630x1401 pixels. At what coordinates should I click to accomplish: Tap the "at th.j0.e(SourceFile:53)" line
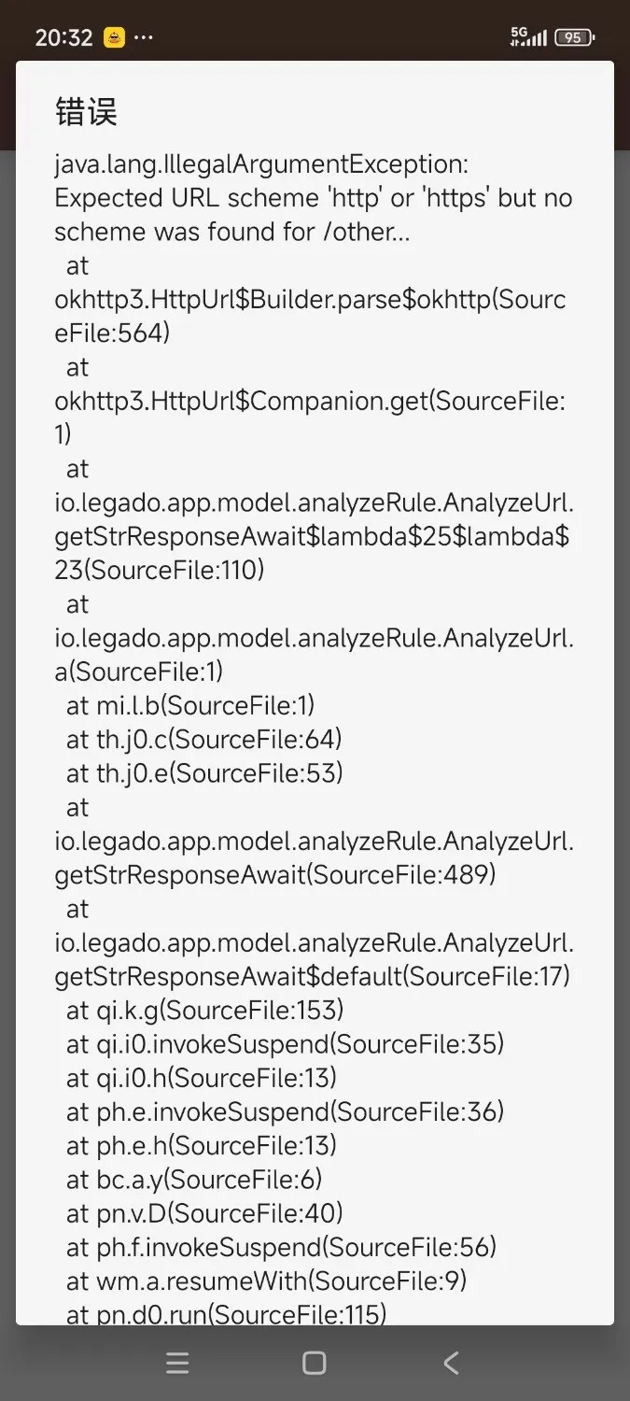point(203,773)
